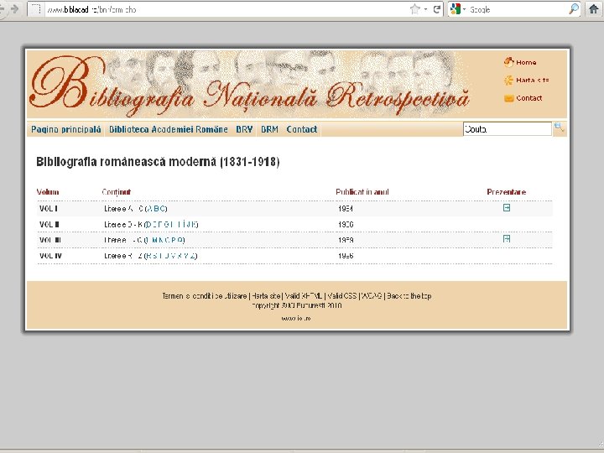Open the bookmark star dropdown arrow
The height and width of the screenshot is (453, 604).
click(425, 9)
